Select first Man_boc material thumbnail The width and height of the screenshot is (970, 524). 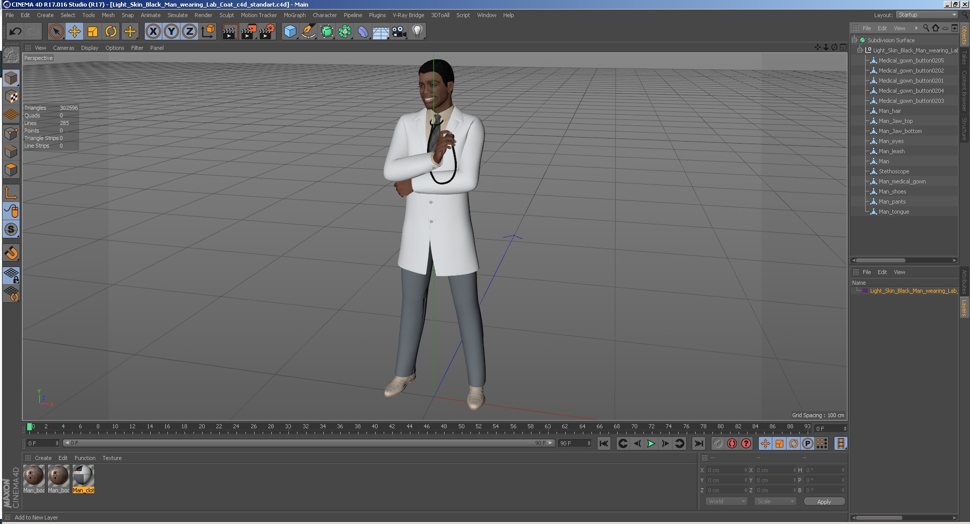[x=34, y=479]
